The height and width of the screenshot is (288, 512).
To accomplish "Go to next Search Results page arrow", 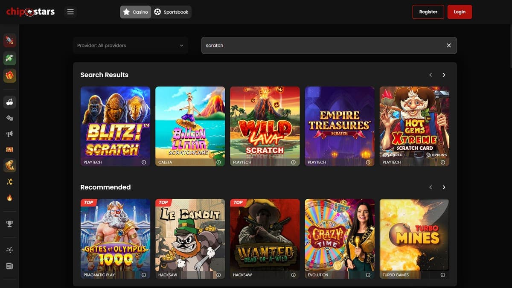I will (x=444, y=75).
